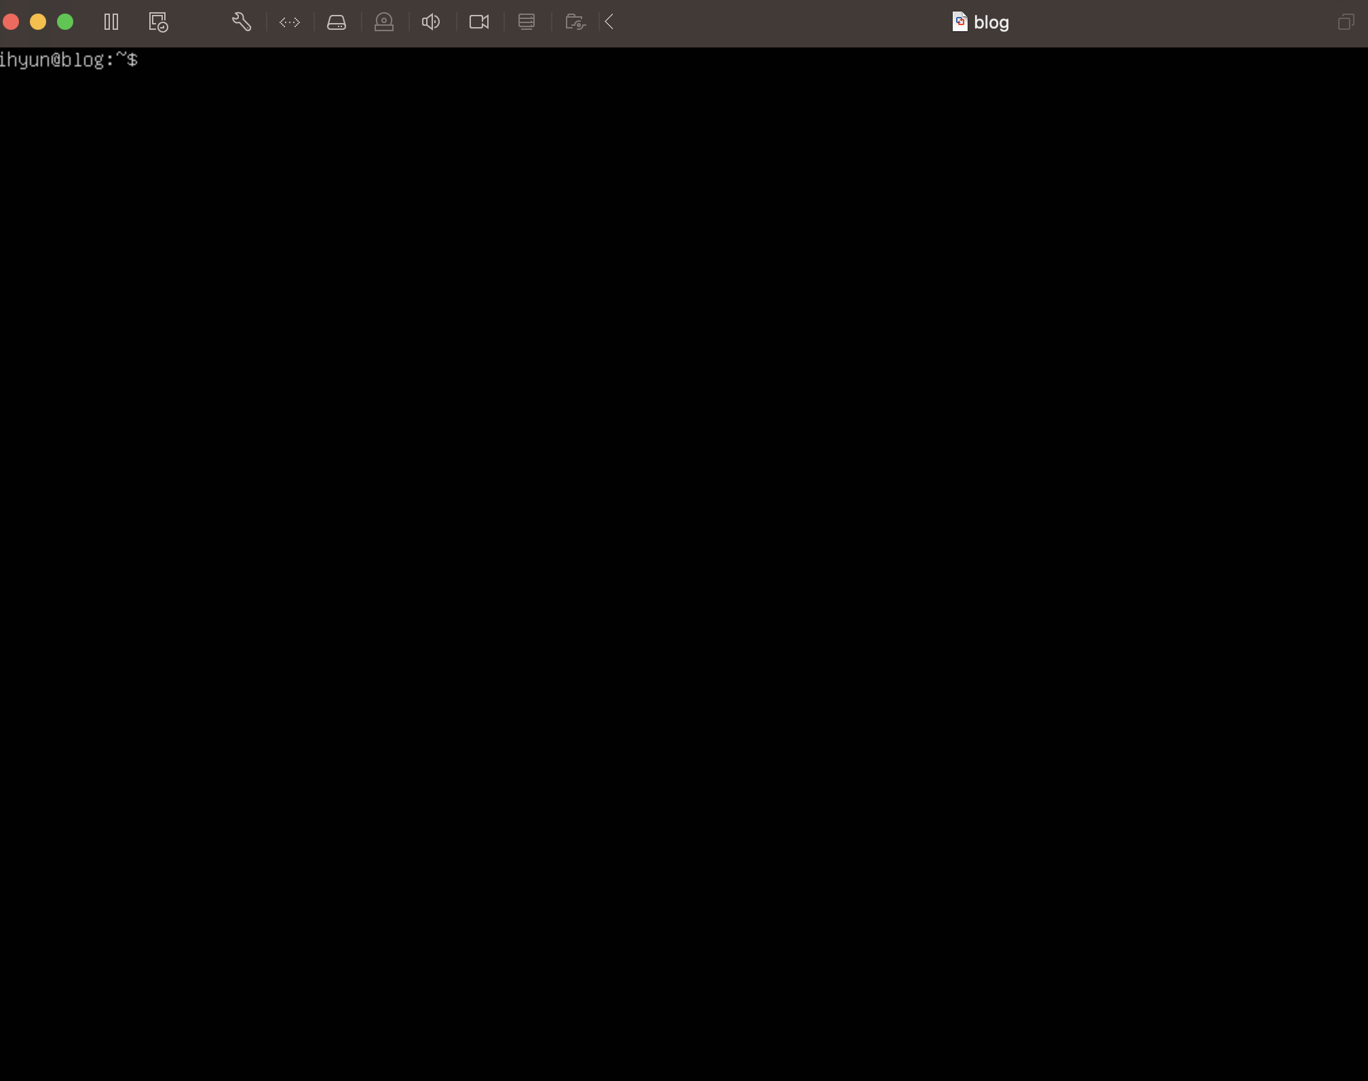Screen dimensions: 1368x1081
Task: Enter full screen with green button
Action: [x=65, y=22]
